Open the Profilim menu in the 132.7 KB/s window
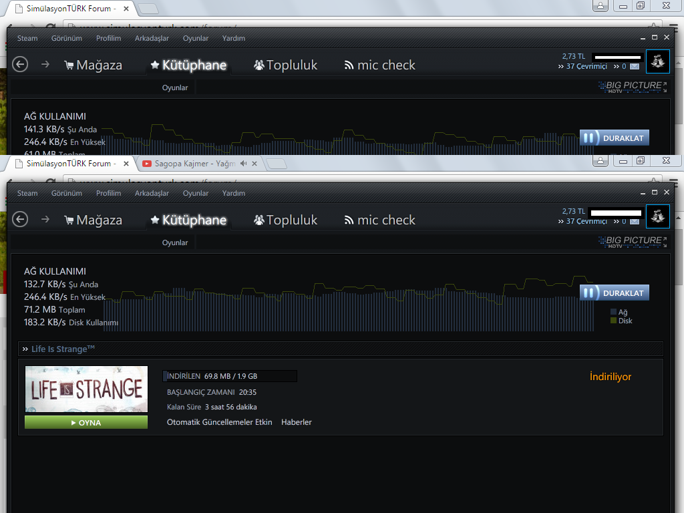Screen dimensions: 684x513 109,193
